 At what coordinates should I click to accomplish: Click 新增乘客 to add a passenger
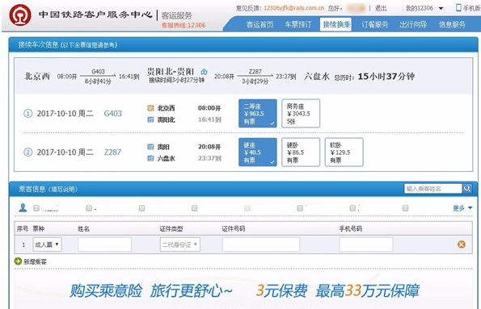point(35,261)
